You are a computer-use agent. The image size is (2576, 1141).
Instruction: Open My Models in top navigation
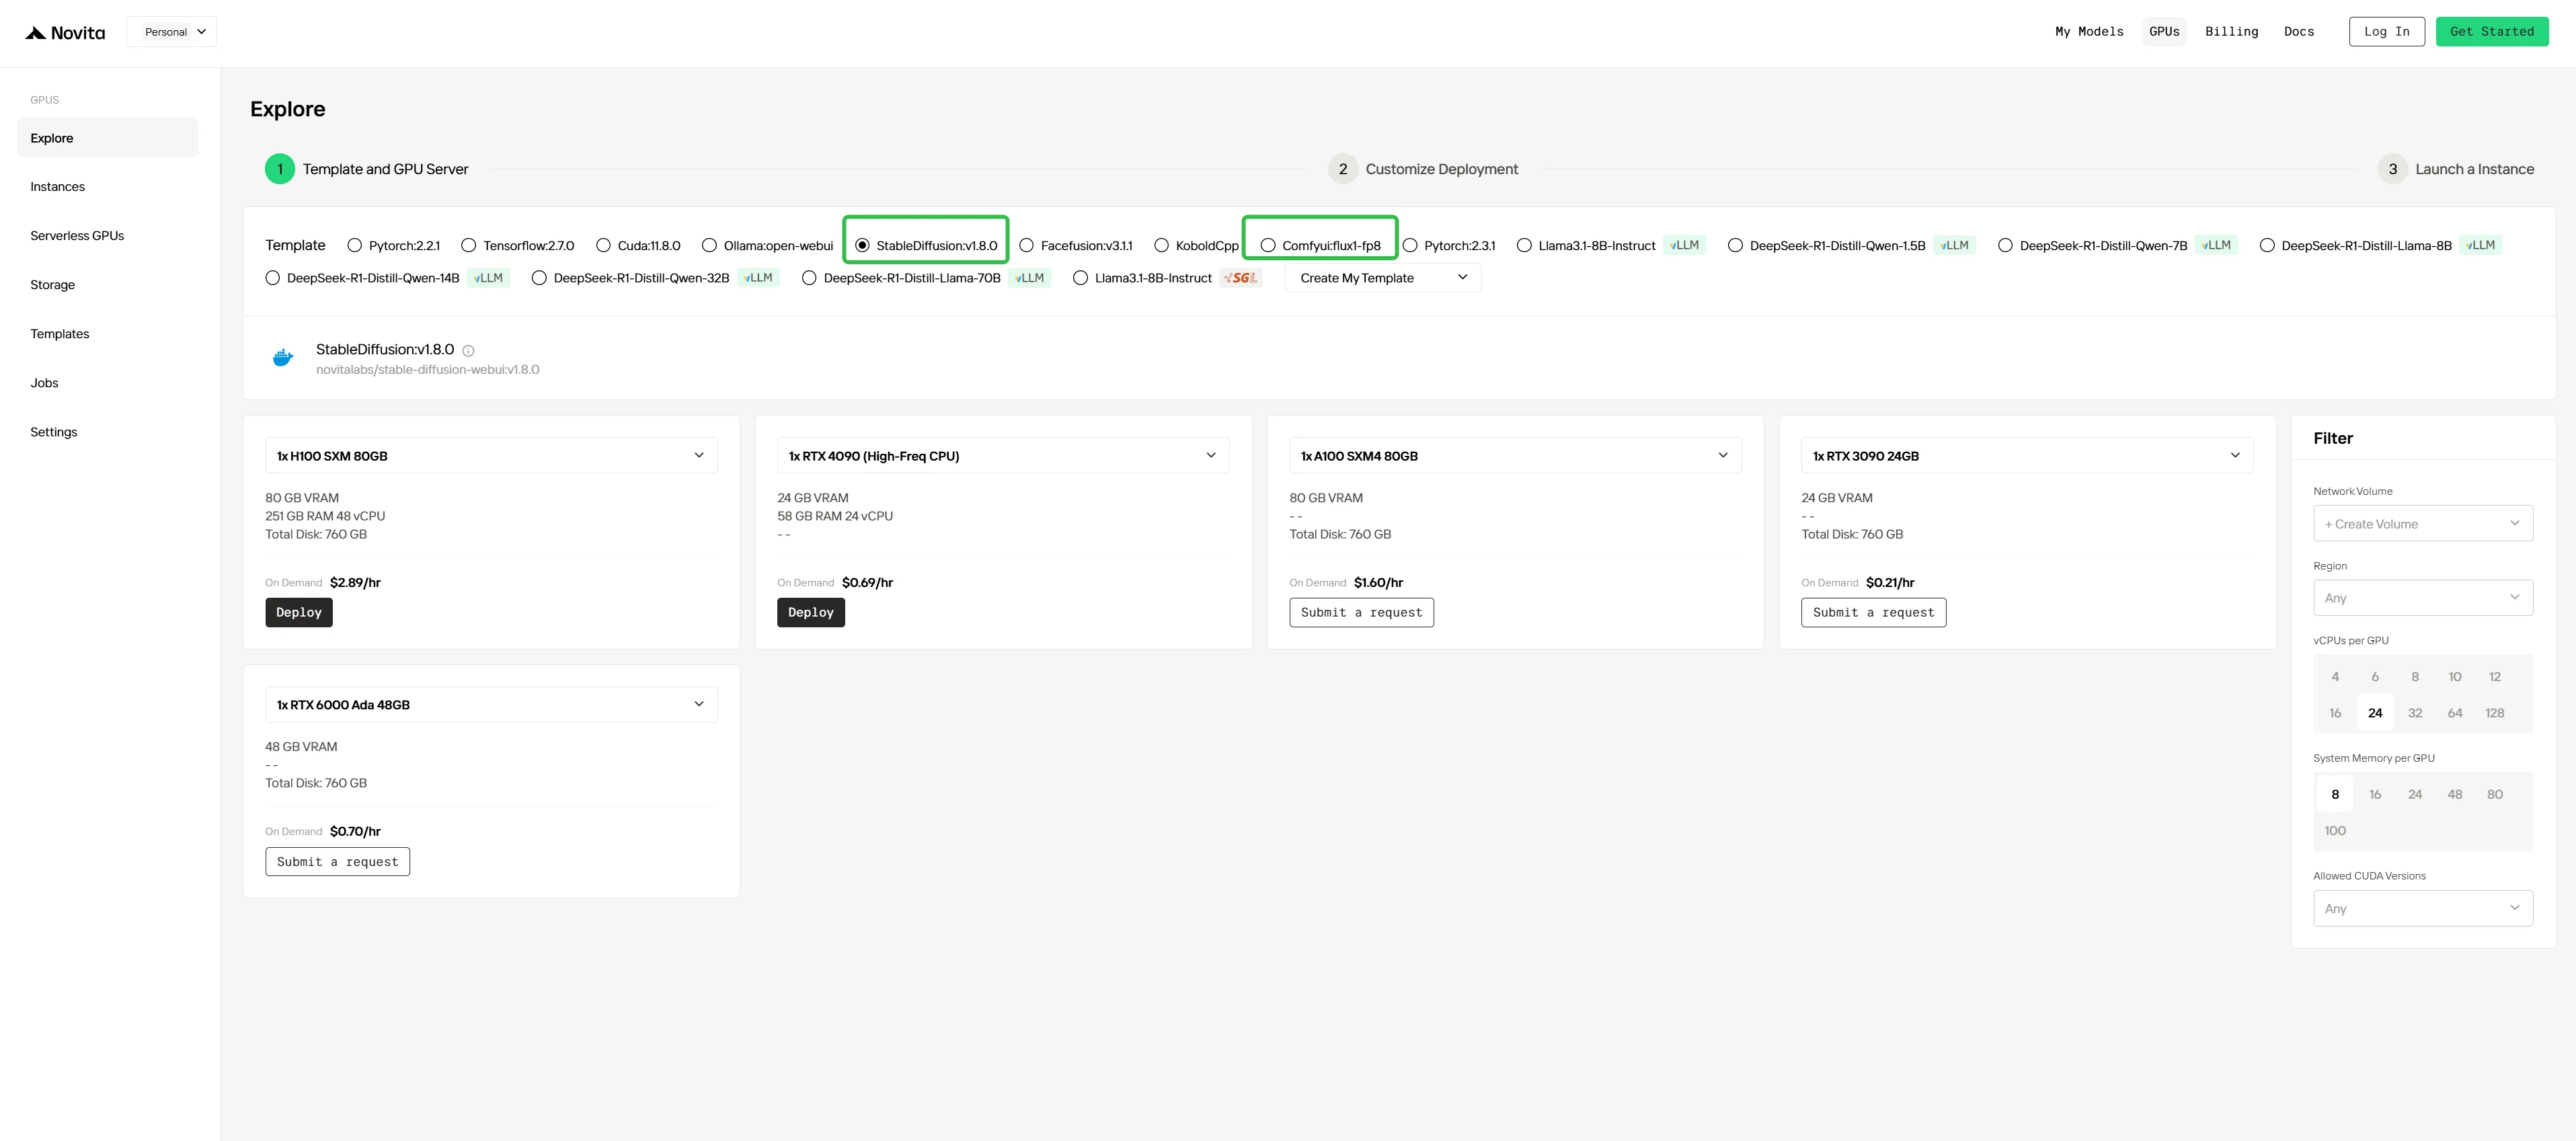tap(2089, 32)
